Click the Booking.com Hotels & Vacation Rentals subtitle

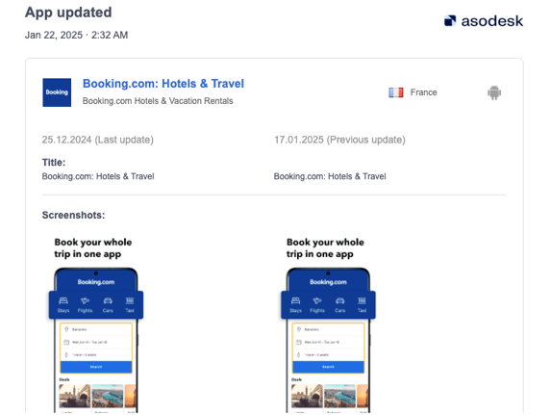pos(158,101)
